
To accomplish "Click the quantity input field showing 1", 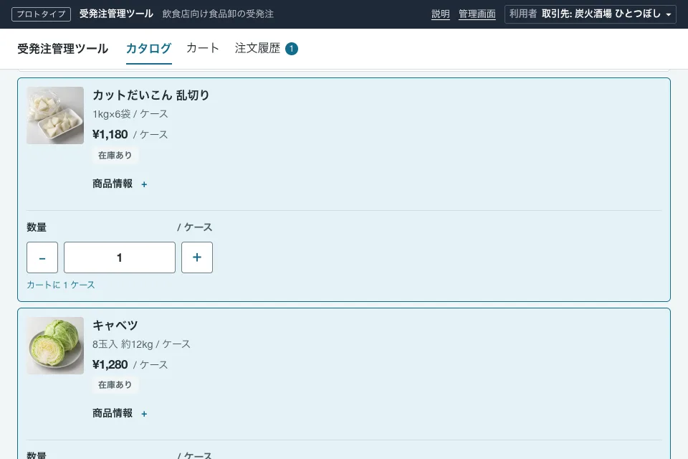I will (120, 257).
